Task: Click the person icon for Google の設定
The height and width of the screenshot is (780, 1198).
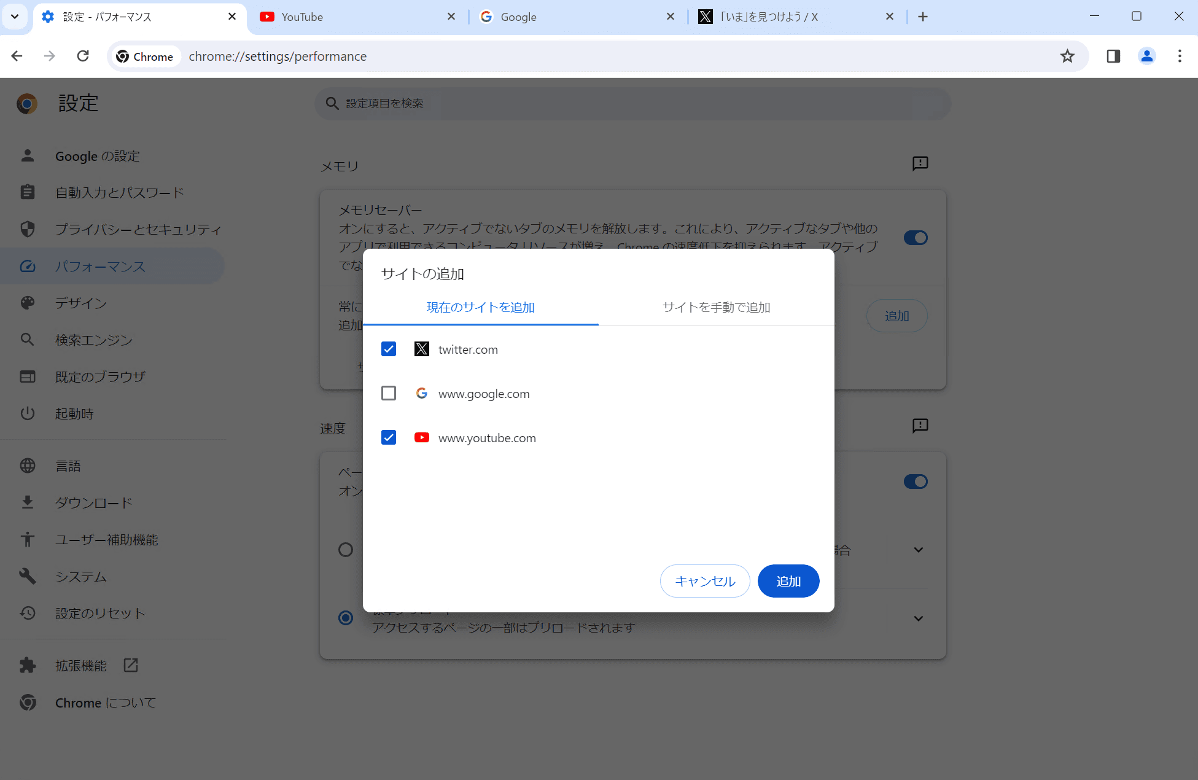Action: click(x=28, y=155)
